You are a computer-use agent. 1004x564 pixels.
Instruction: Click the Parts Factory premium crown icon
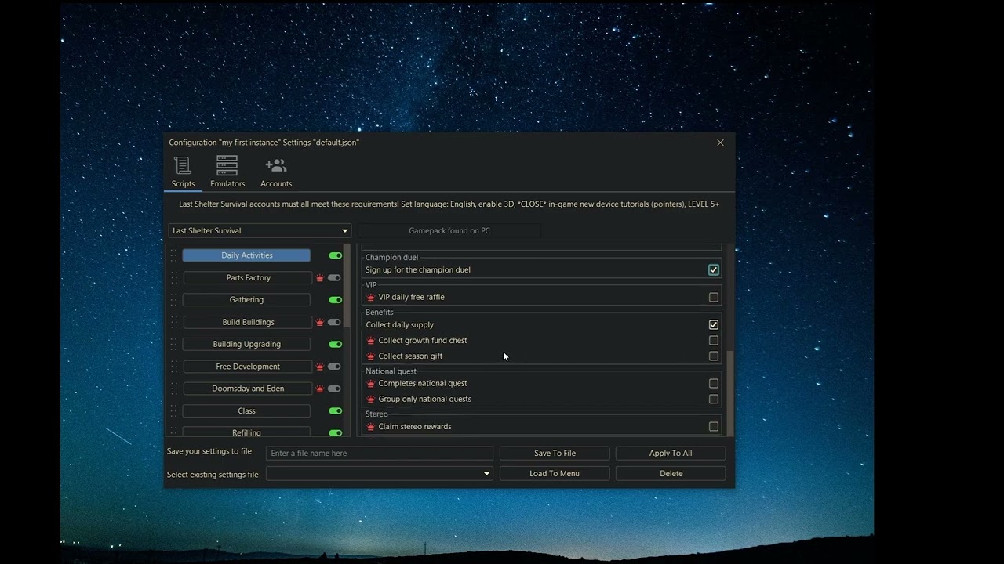pos(319,278)
